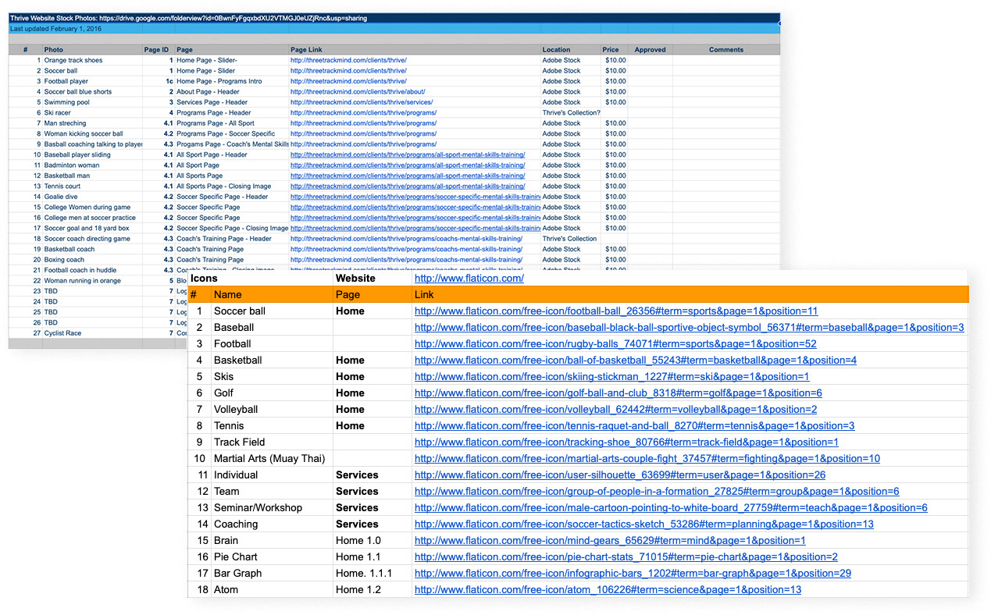This screenshot has height=615, width=991.
Task: Select the 'Boxing coach' photo cell
Action: 92,260
